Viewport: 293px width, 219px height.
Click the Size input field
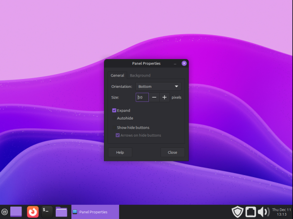[x=142, y=97]
